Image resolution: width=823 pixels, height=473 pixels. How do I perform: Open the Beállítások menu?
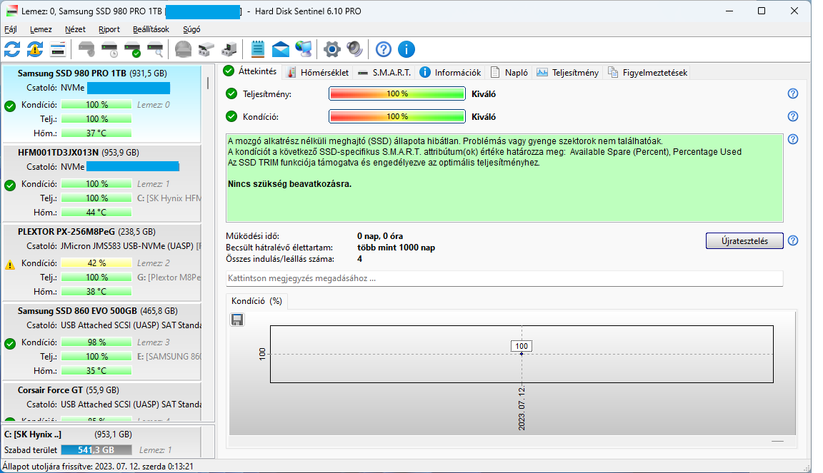click(x=151, y=29)
